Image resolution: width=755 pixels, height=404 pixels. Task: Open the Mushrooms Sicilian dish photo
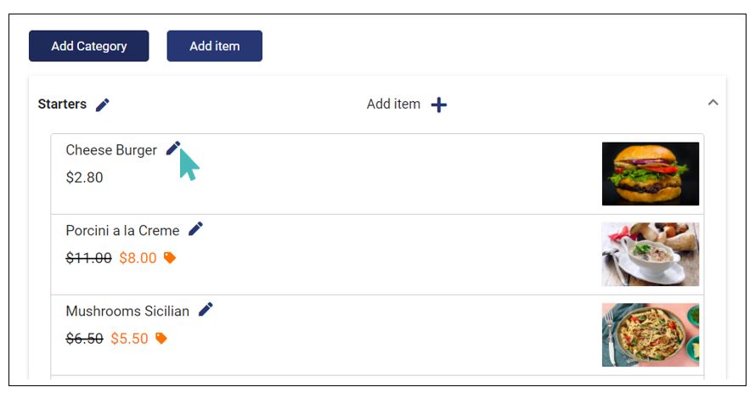coord(651,334)
